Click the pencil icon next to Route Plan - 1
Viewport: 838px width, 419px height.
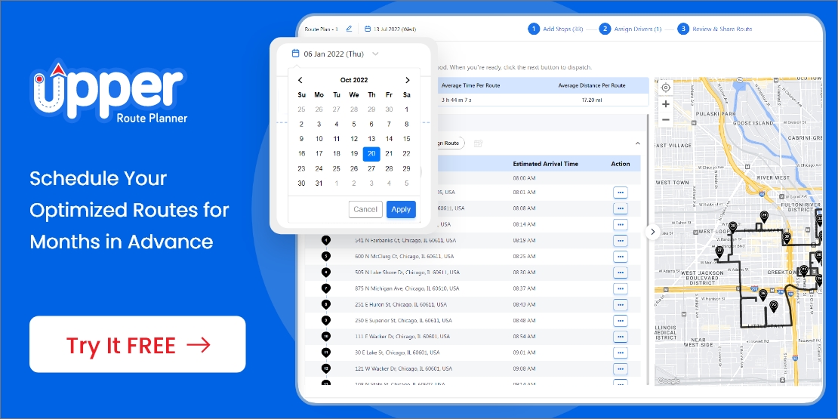[x=349, y=29]
